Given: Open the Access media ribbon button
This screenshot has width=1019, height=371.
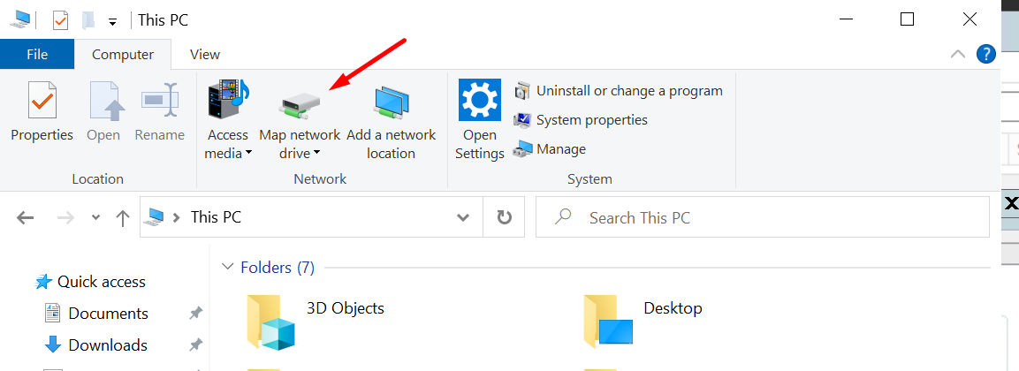Looking at the screenshot, I should [x=228, y=103].
